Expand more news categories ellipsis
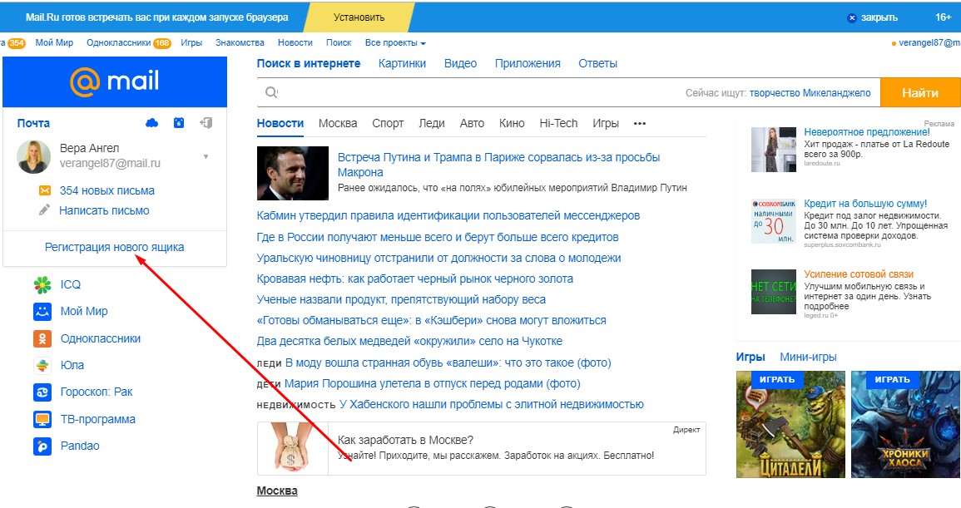961x508 pixels. (x=640, y=124)
